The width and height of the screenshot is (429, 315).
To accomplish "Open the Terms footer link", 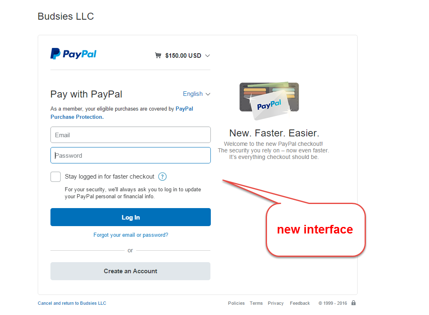I will click(256, 303).
